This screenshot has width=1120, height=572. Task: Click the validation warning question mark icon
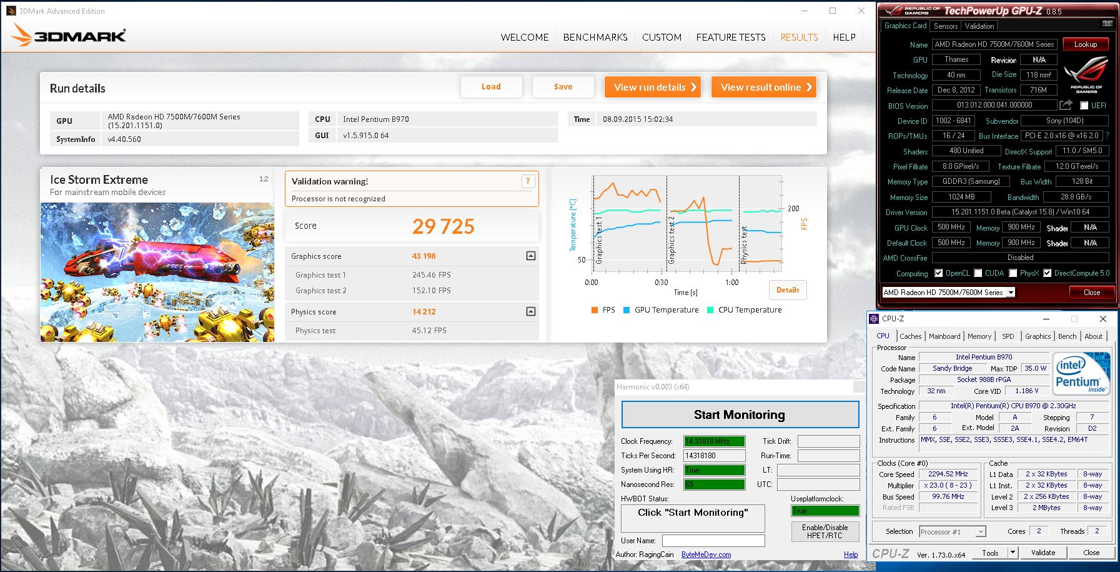tap(528, 181)
